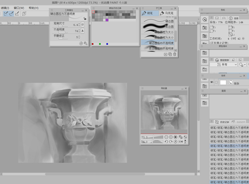The height and width of the screenshot is (184, 249).
Task: Tick the checkbox beside 纸张 layer
Action: [x=216, y=83]
